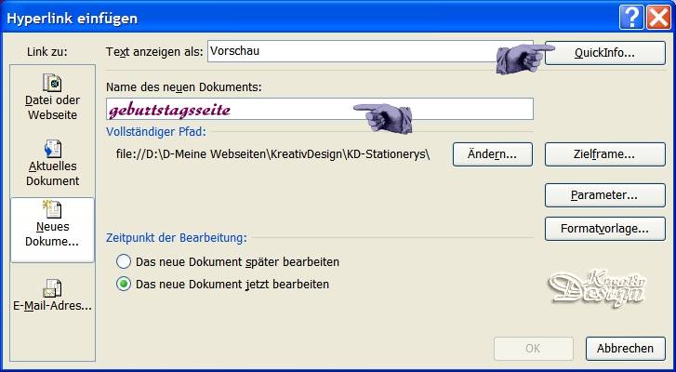Click the help question mark icon
Image resolution: width=676 pixels, height=372 pixels.
pos(631,18)
